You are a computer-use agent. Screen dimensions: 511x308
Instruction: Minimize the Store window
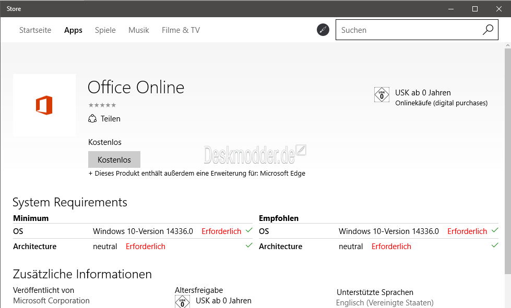[451, 9]
